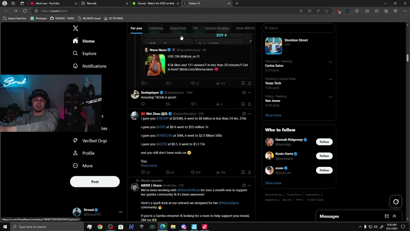Viewport: 410px width, 231px height.
Task: Follow Hannah Ridgeway
Action: (x=324, y=142)
